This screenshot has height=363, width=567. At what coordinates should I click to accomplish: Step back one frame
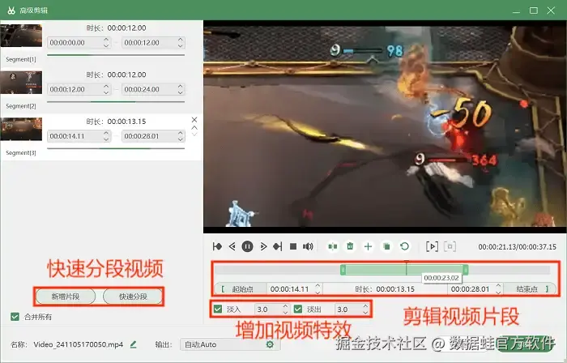(x=232, y=246)
